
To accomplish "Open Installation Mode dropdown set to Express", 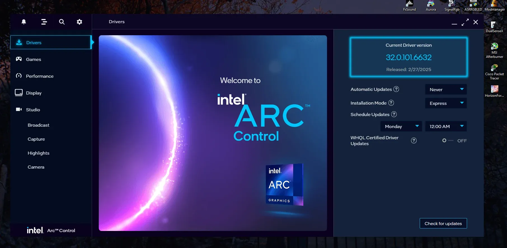I will pos(446,103).
